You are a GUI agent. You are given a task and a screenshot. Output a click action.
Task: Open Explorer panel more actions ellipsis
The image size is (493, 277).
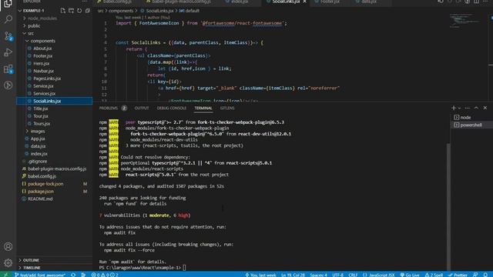click(x=85, y=2)
